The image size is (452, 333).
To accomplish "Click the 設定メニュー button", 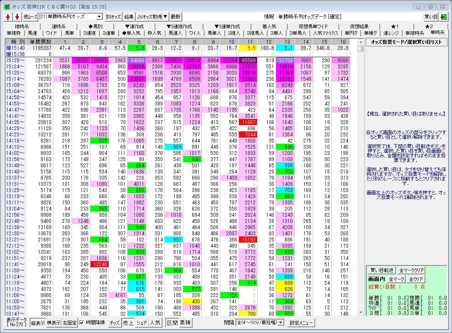I will pyautogui.click(x=302, y=323).
